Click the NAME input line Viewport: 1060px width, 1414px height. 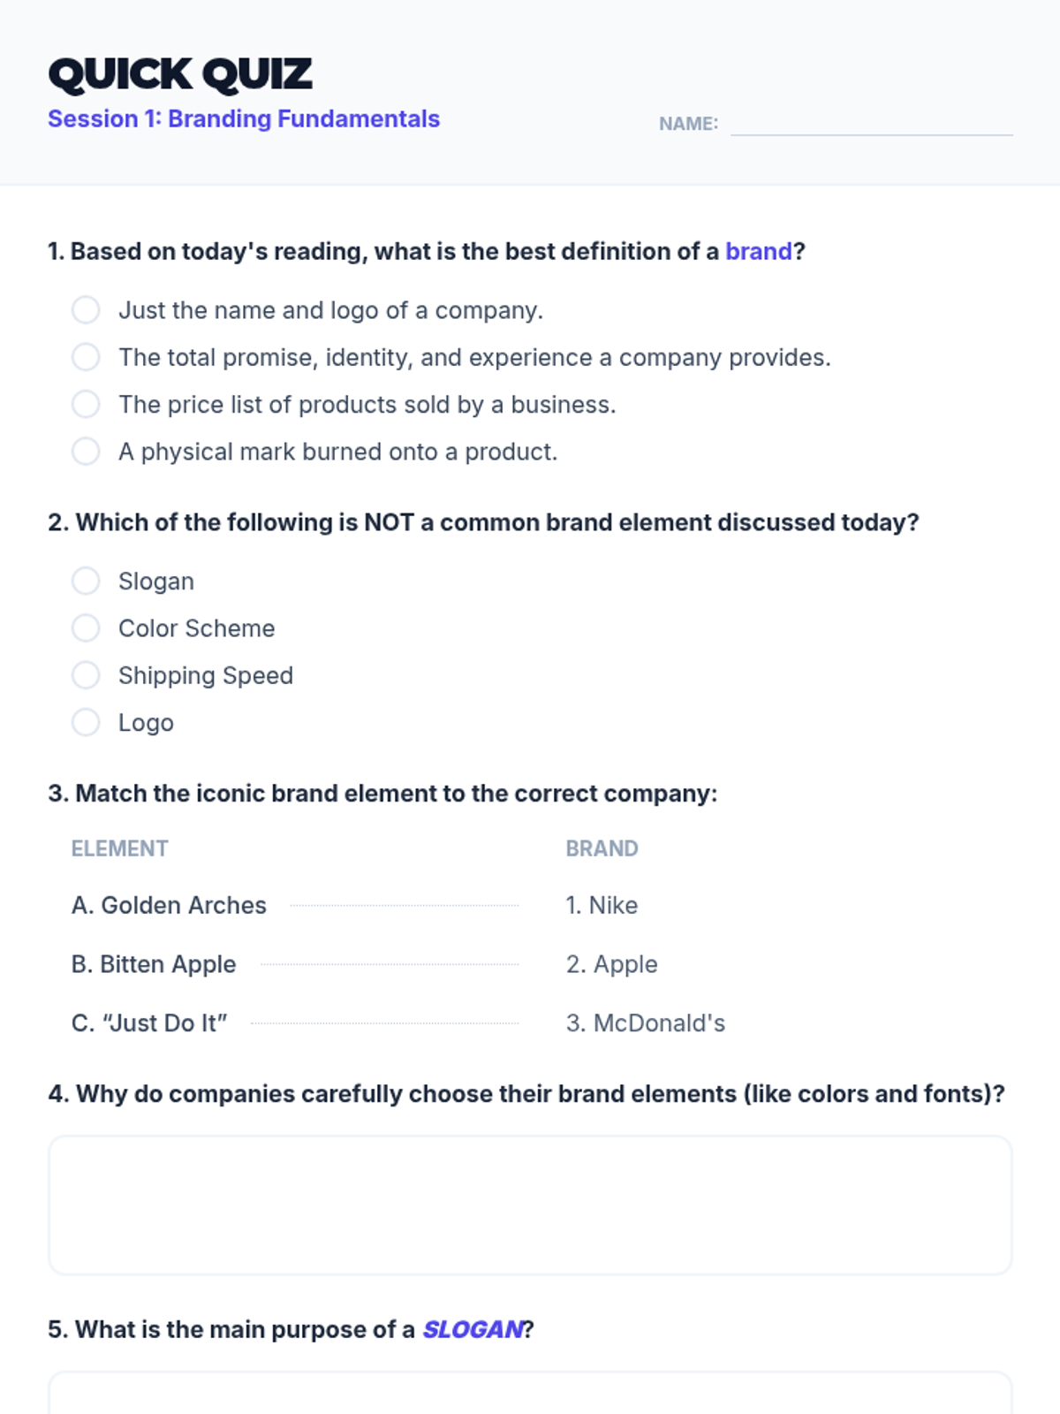871,124
